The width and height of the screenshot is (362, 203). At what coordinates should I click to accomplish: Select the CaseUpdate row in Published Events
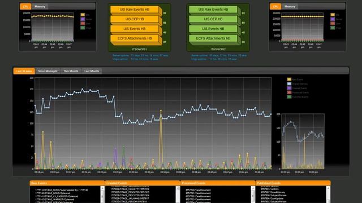point(272,198)
